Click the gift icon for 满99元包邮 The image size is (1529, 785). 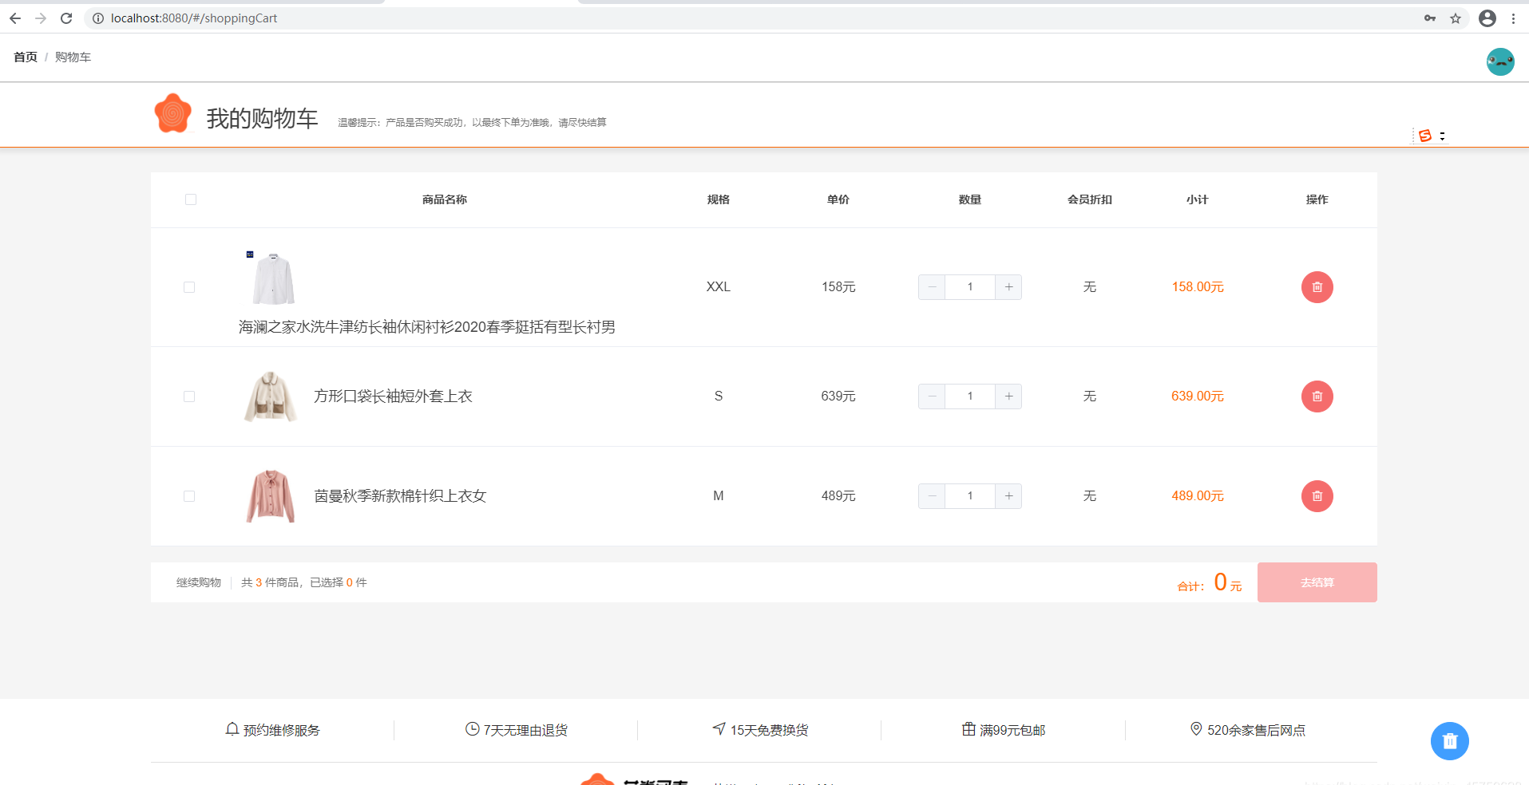[968, 729]
